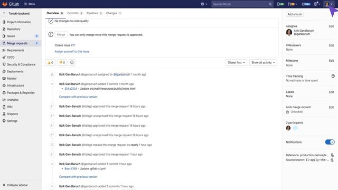Open Packages & Registries in sidebar
338x190 pixels.
21,93
